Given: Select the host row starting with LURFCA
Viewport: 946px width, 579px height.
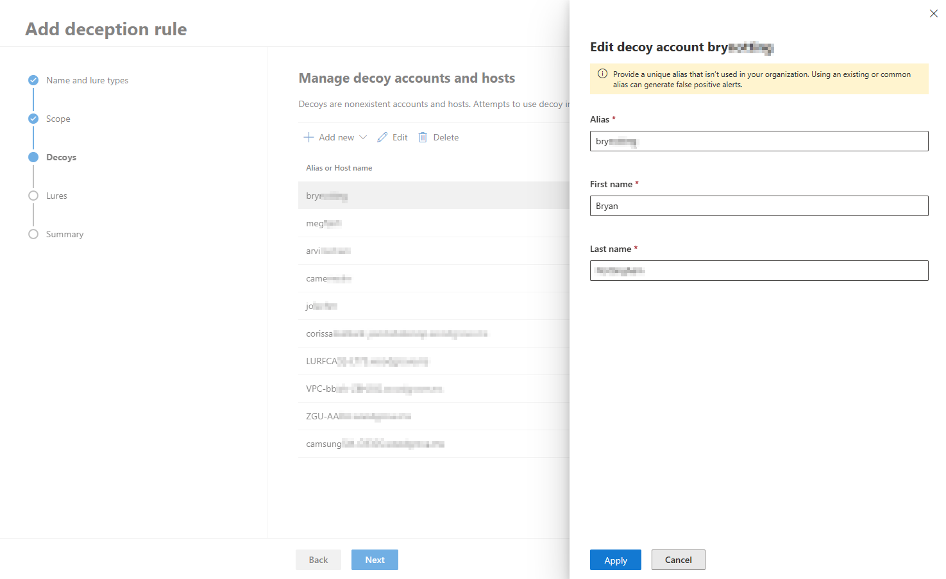Looking at the screenshot, I should click(434, 361).
